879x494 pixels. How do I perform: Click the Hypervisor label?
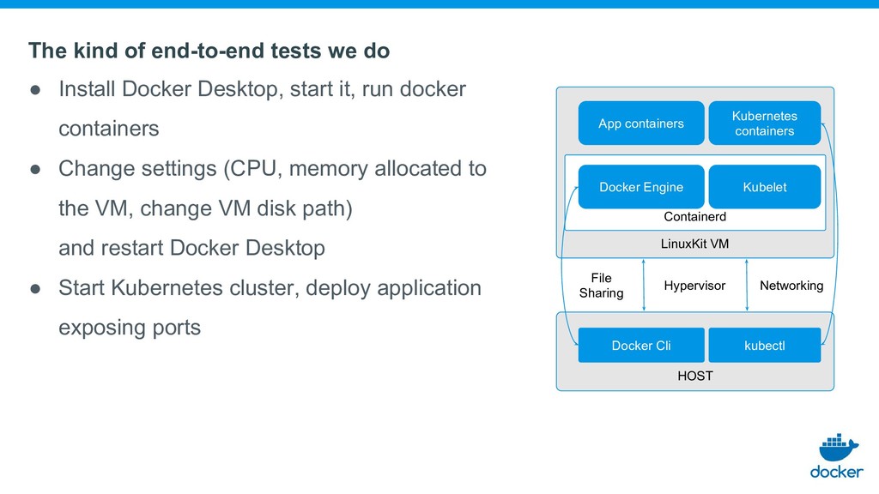[x=694, y=286]
